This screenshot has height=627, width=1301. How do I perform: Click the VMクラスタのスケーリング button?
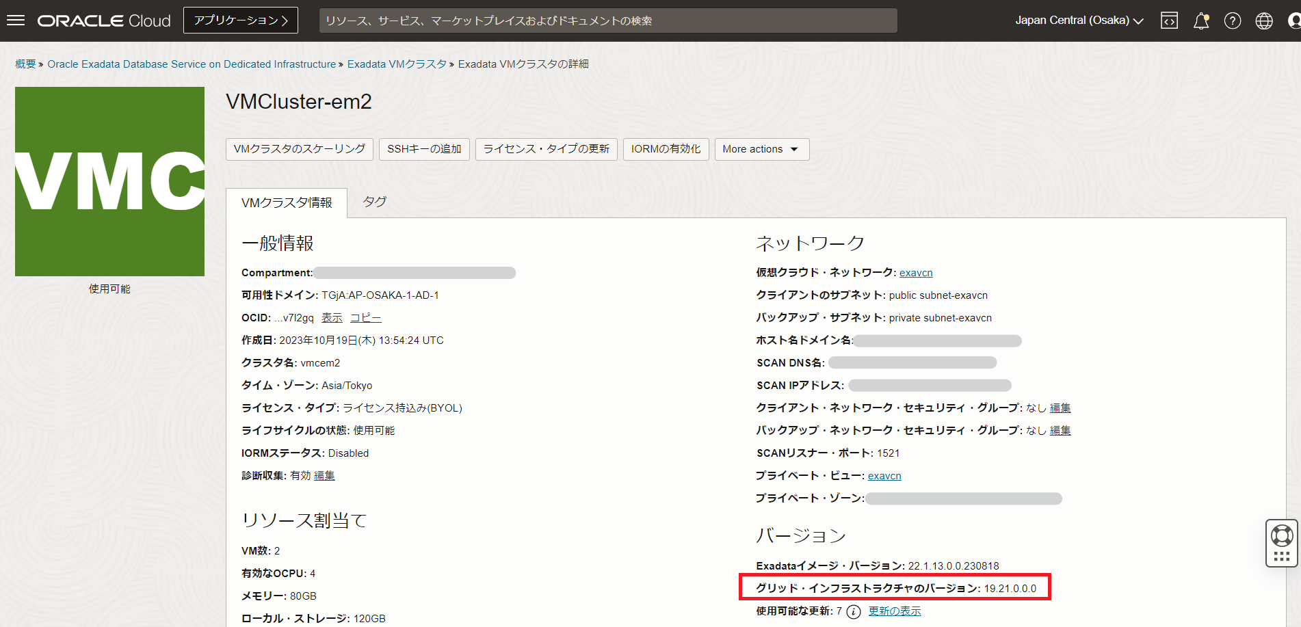(x=299, y=149)
